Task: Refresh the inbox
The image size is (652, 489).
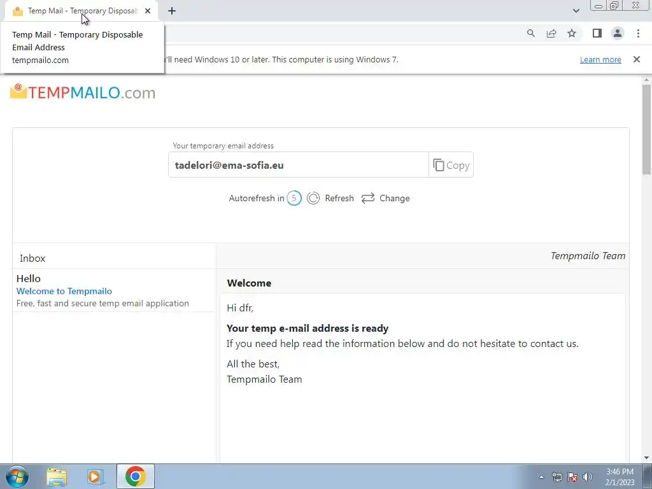Action: pos(339,199)
